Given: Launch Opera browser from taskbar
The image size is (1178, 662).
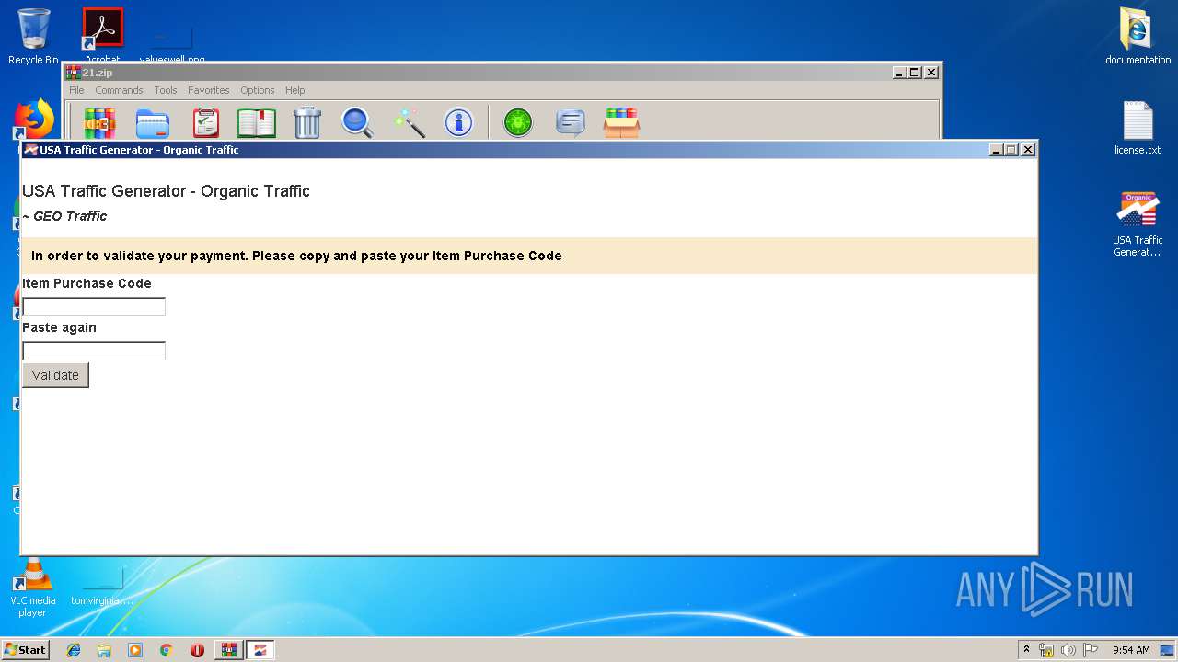Looking at the screenshot, I should tap(197, 650).
